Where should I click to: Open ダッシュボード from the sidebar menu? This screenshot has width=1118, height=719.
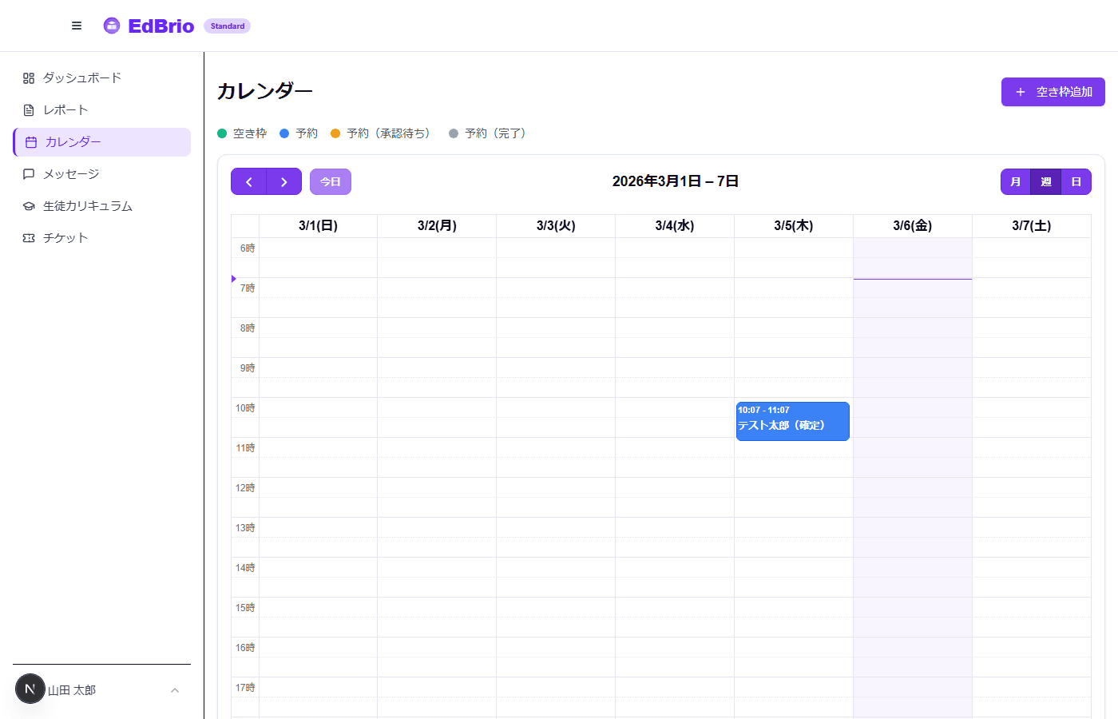[82, 77]
